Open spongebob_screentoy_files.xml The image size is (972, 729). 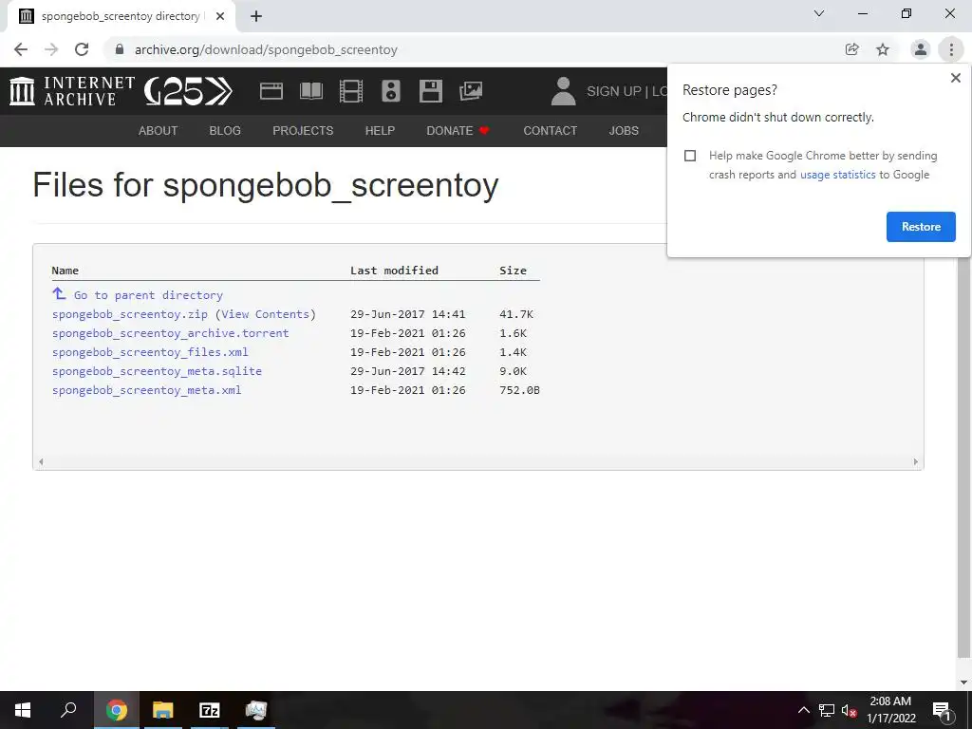[x=150, y=352]
